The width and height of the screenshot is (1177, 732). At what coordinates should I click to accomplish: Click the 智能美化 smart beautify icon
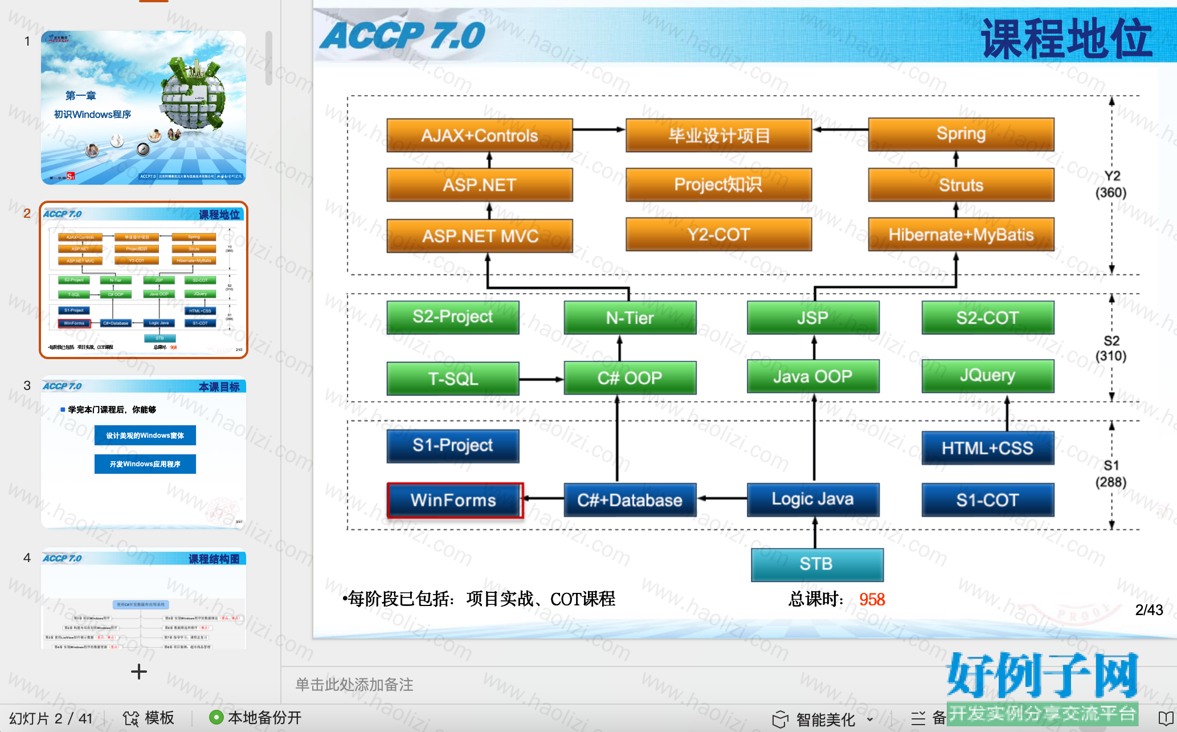[x=780, y=719]
